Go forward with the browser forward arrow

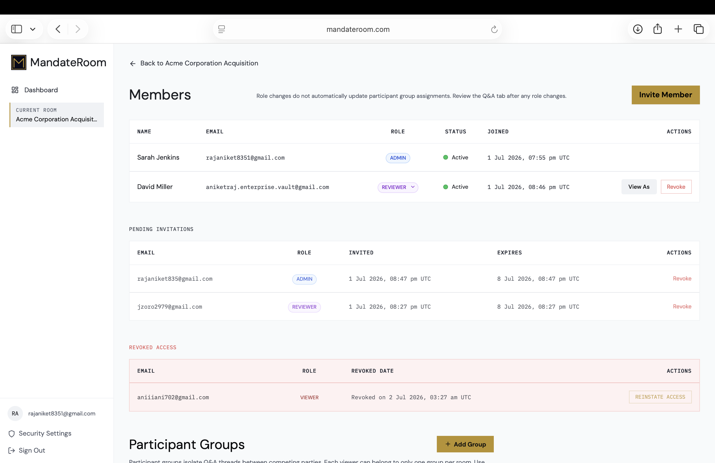[78, 29]
